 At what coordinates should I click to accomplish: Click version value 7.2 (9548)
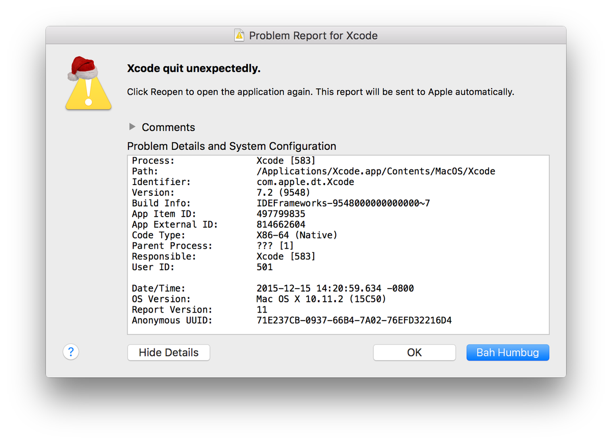pos(283,193)
